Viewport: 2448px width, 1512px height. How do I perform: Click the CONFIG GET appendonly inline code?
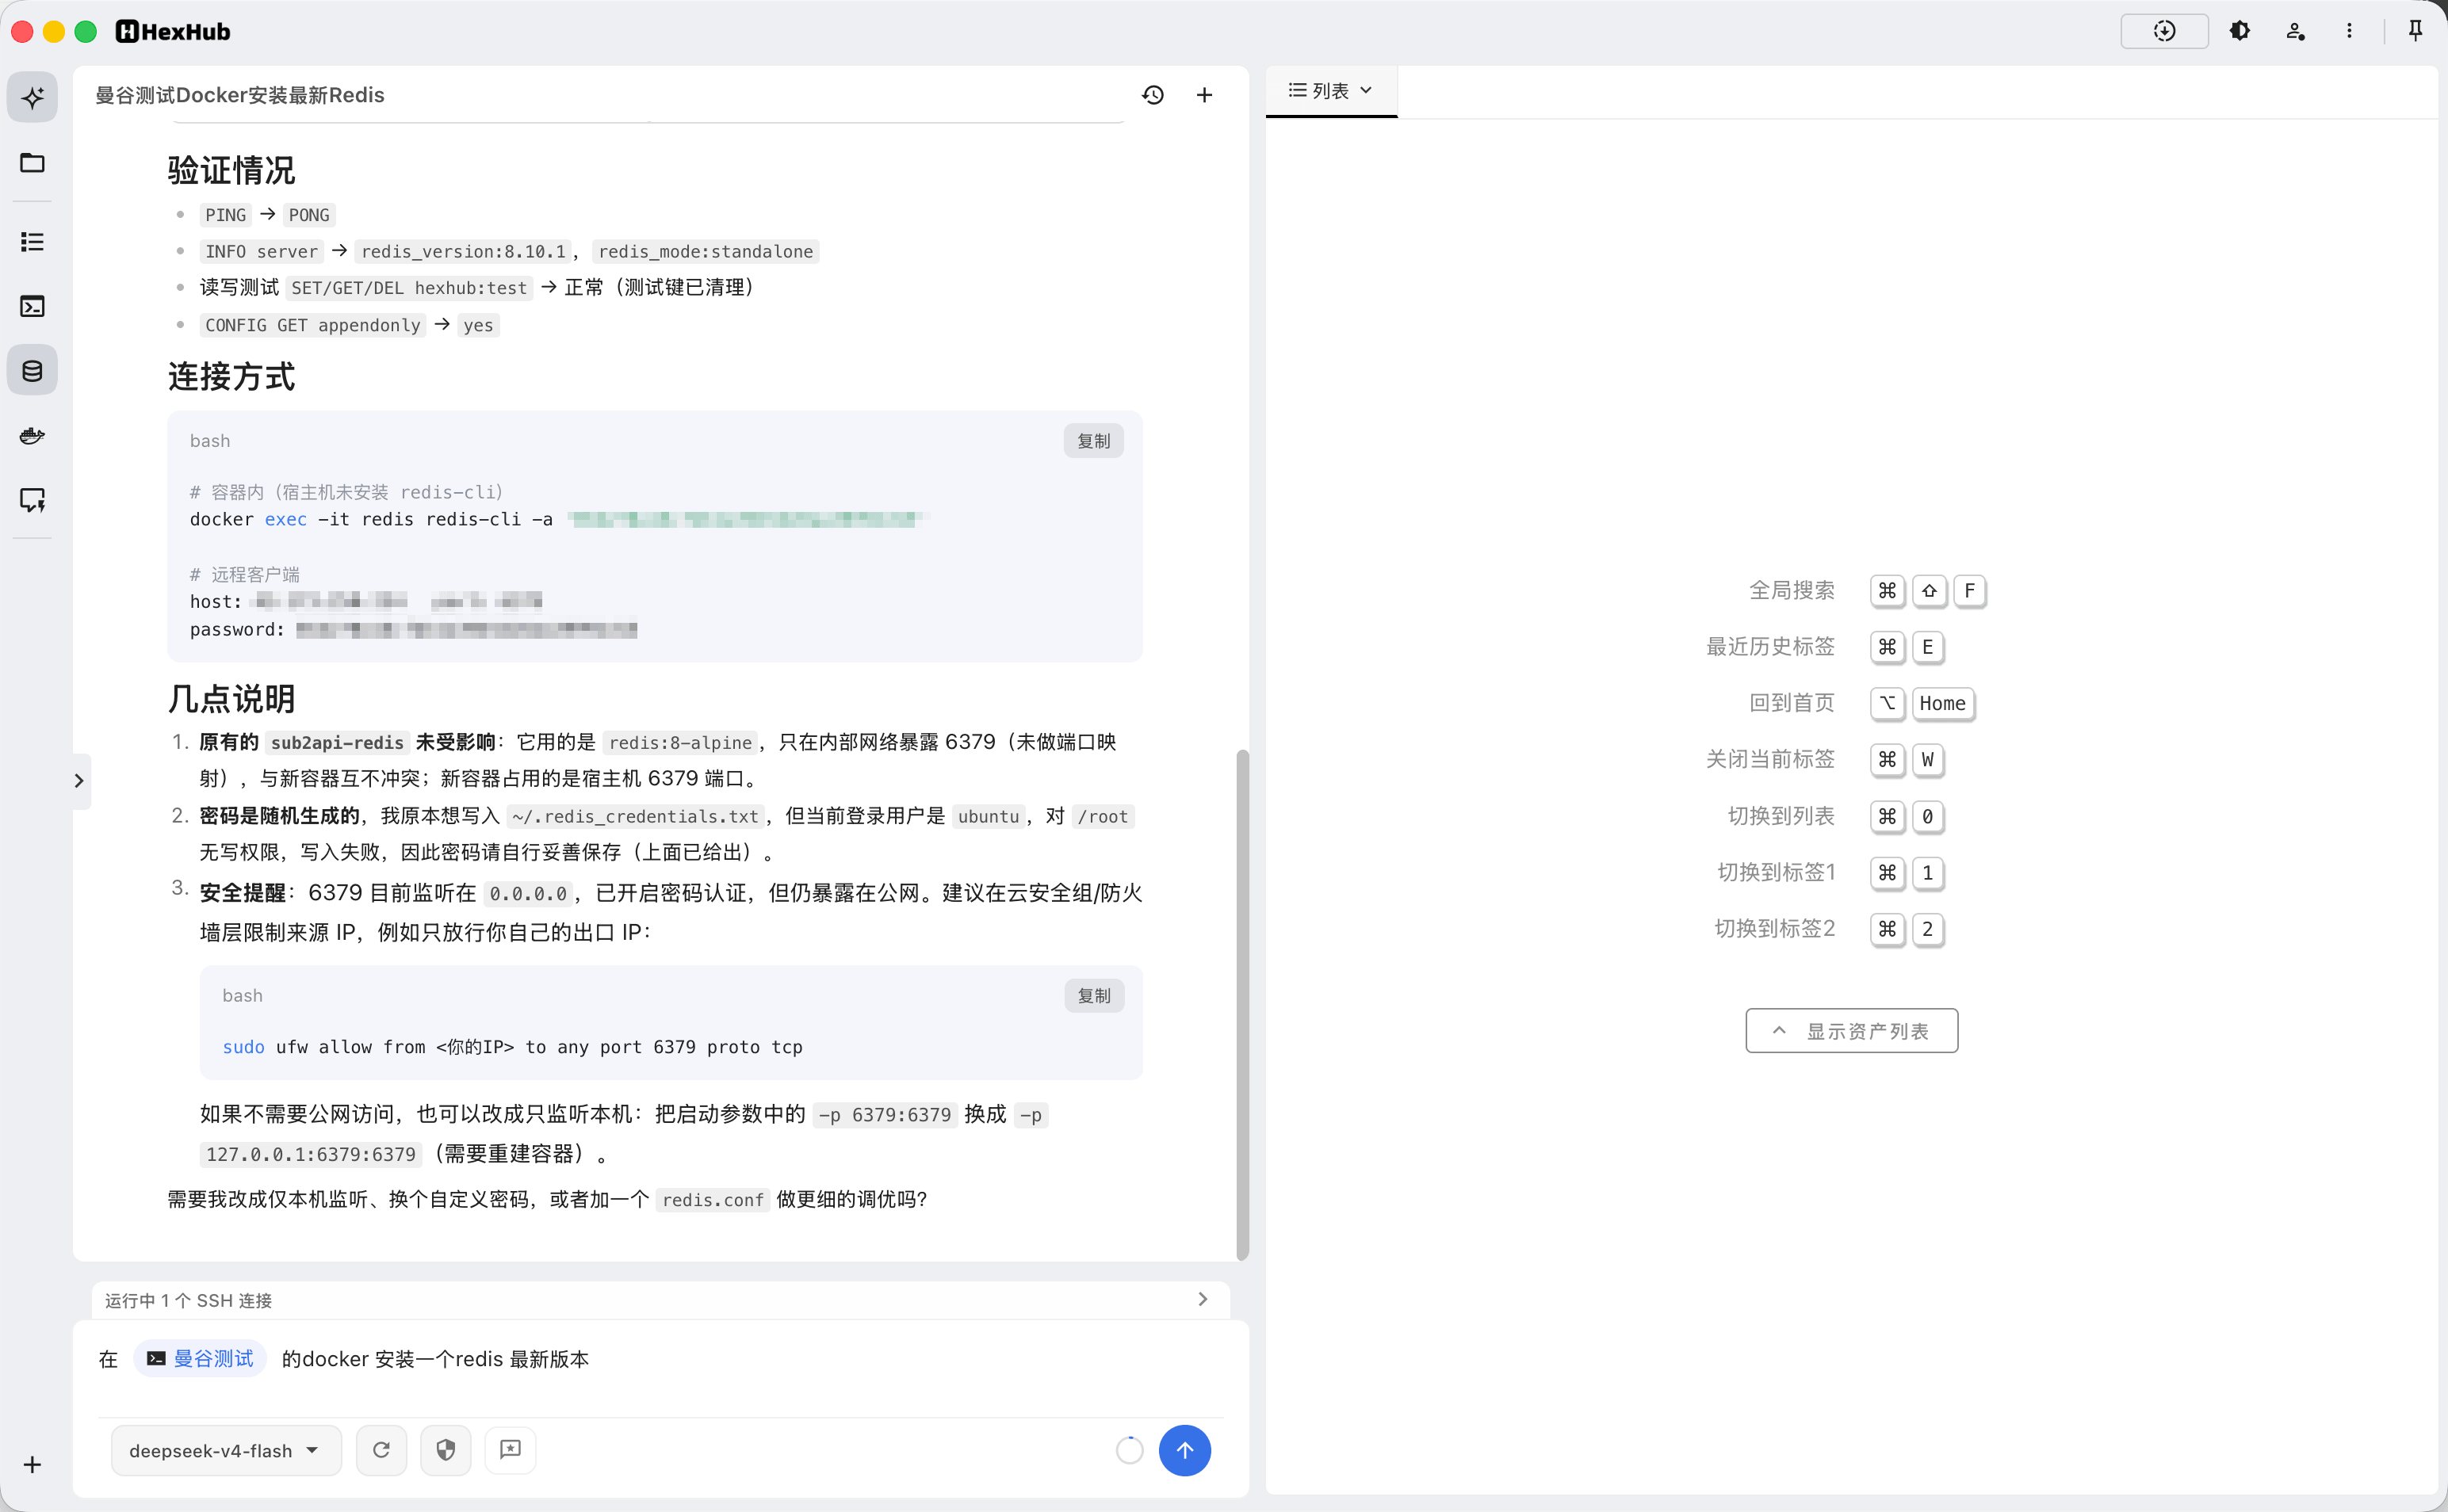[x=313, y=326]
